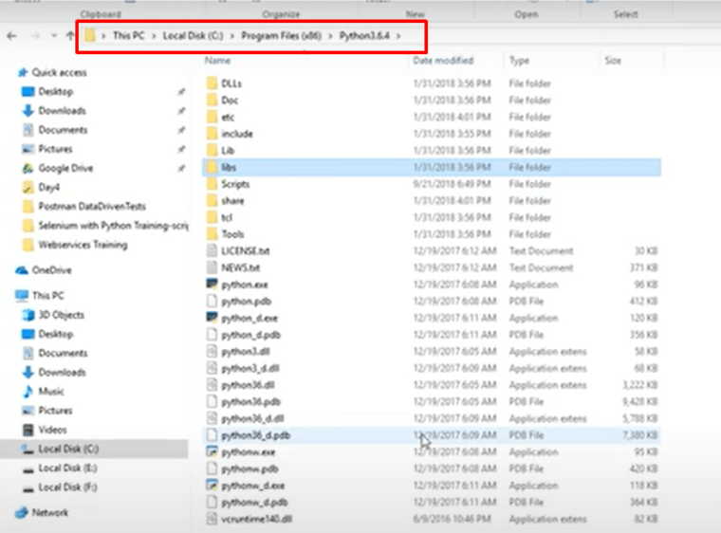Click the This PC computer icon
The height and width of the screenshot is (533, 721).
[22, 295]
